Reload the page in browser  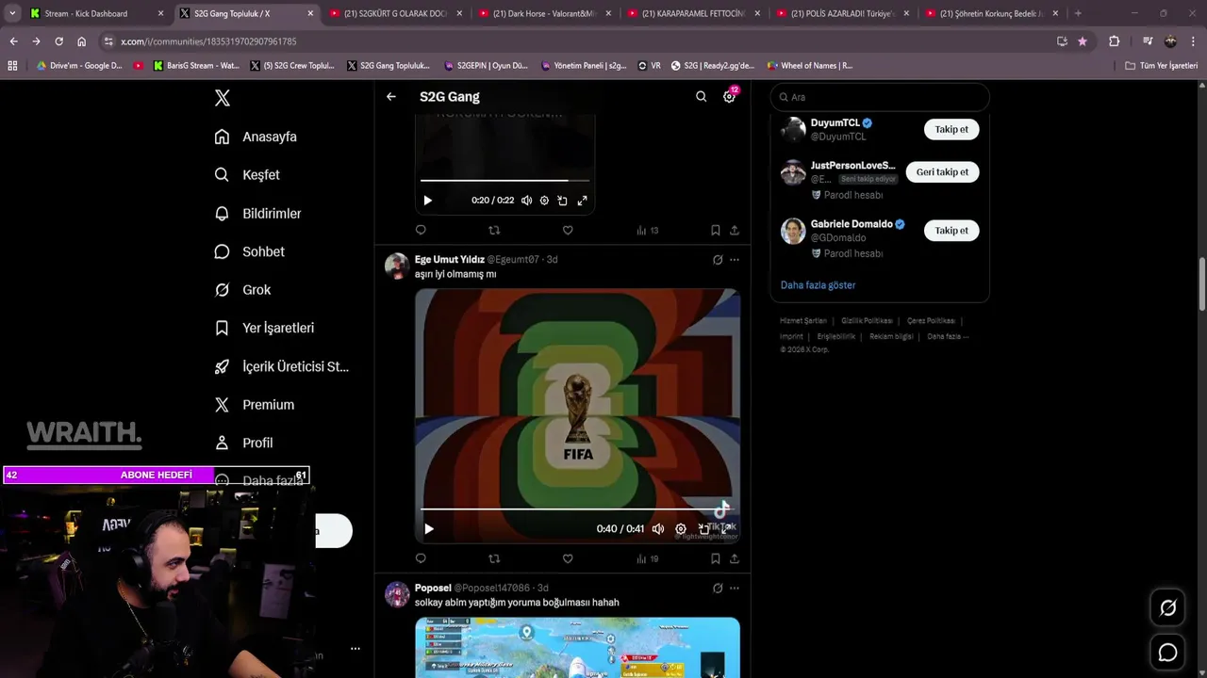[58, 41]
